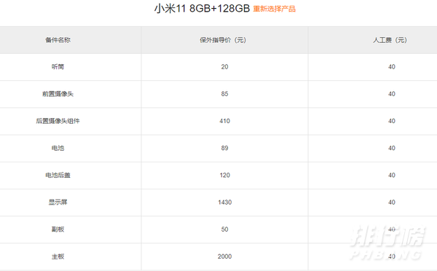Select the 2000 mainboard price value

tap(225, 256)
